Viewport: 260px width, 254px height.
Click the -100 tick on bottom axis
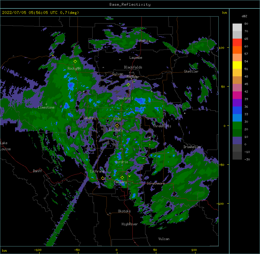pyautogui.click(x=38, y=250)
